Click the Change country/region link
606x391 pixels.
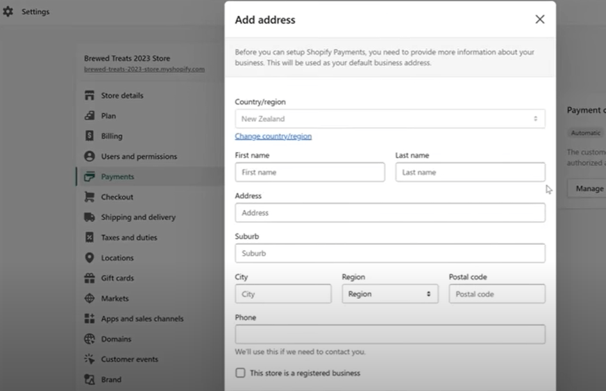[x=273, y=137]
